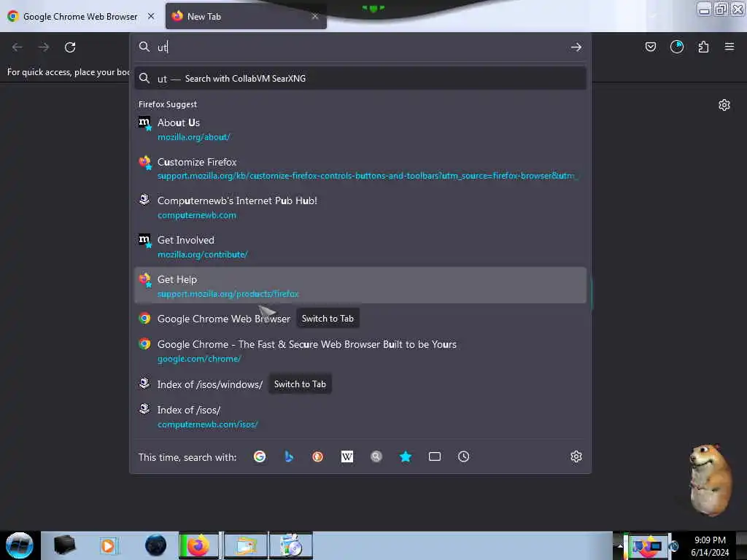Search this time with DuckDuckGo
This screenshot has height=560, width=747.
click(x=318, y=456)
